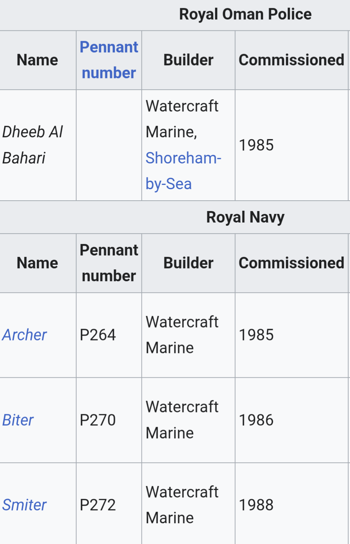Click the Builder header under Royal Oman Police
Screen dimensions: 350x544
(188, 60)
